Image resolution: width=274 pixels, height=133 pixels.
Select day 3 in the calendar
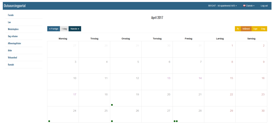[x=76, y=62]
